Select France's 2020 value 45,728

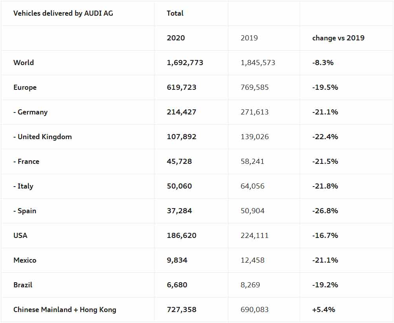point(179,161)
